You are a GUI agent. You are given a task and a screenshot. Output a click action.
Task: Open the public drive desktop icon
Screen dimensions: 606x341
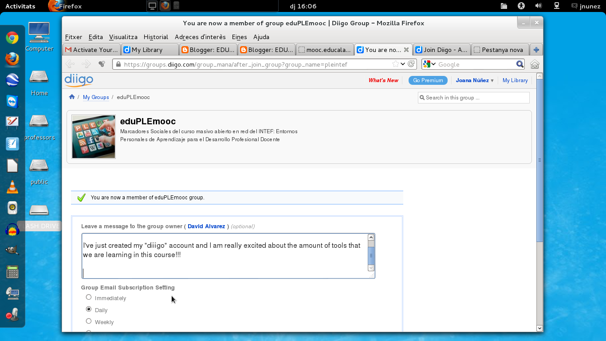pos(39,171)
